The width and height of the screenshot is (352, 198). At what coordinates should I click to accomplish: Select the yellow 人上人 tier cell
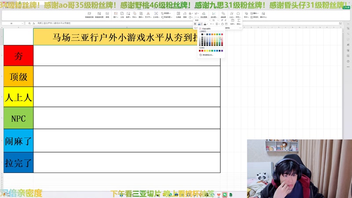click(18, 97)
